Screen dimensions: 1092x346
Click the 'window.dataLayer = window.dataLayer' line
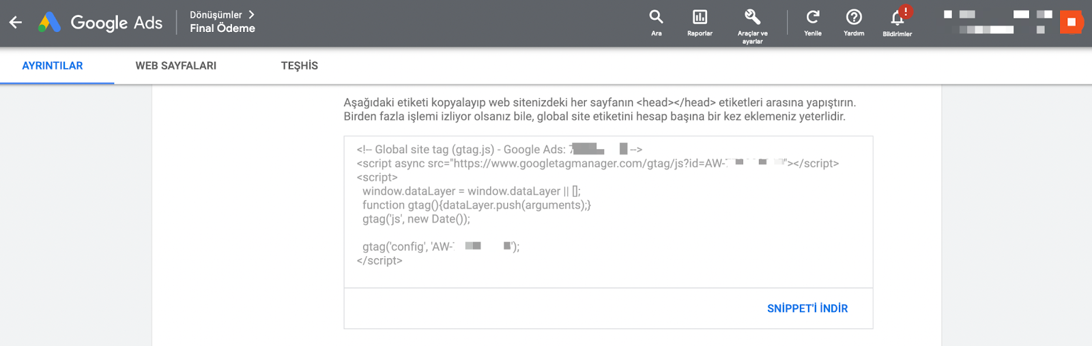[x=472, y=191]
